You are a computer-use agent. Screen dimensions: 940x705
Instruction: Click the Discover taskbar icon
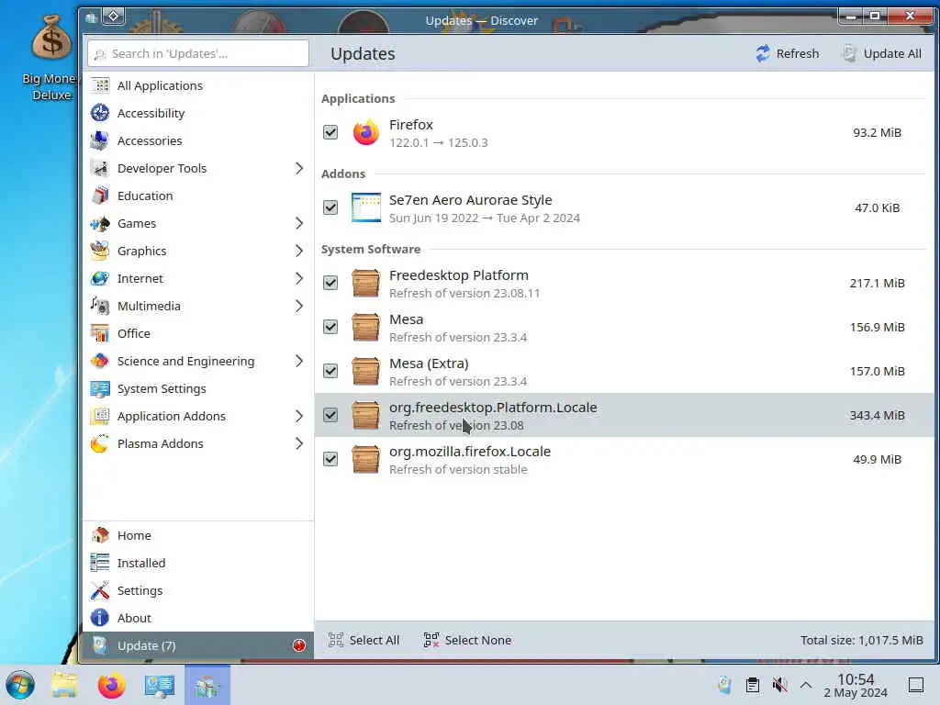[207, 685]
